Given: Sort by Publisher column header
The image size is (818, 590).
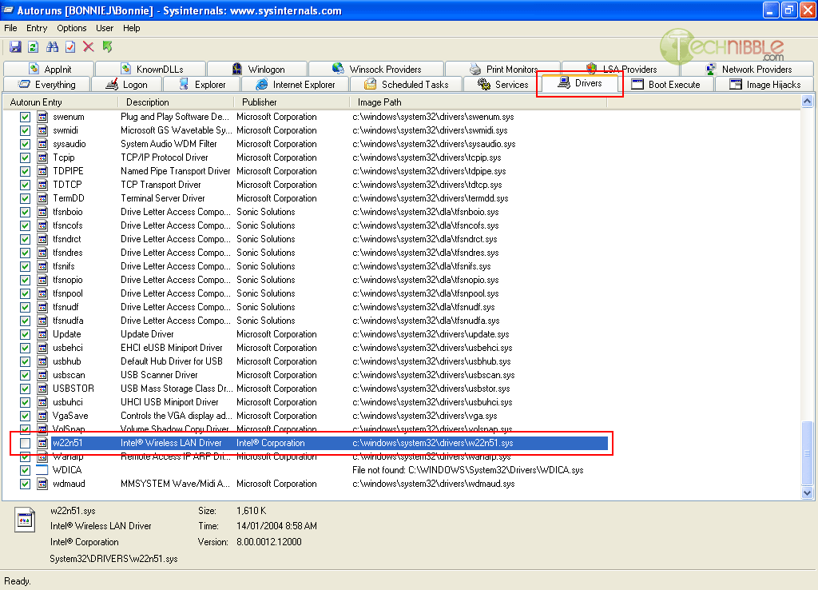Looking at the screenshot, I should (292, 102).
